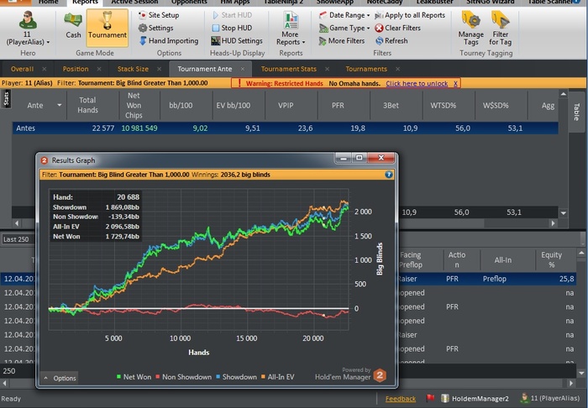
Task: Click the help icon in Results Graph
Action: coord(388,175)
